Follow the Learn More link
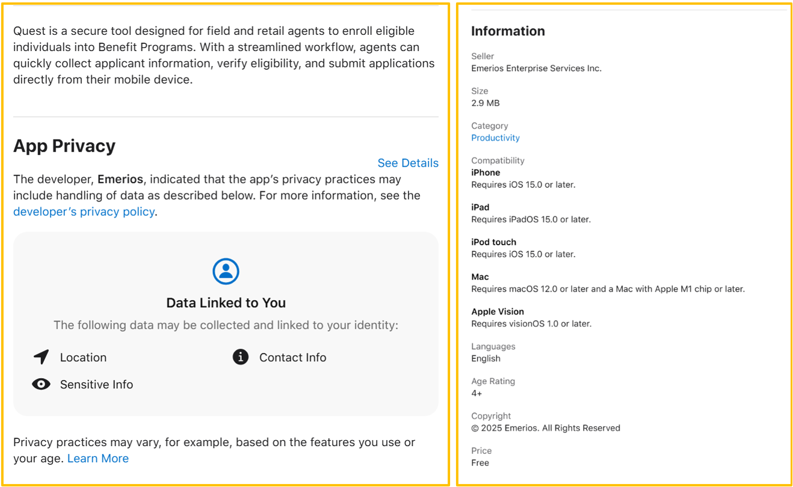Screen dimensions: 793x487 pos(98,458)
